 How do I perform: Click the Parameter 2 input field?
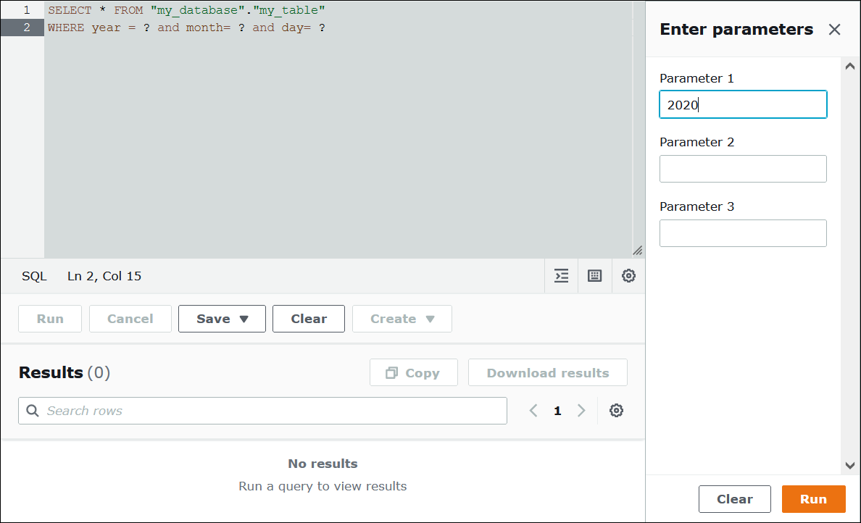(742, 169)
